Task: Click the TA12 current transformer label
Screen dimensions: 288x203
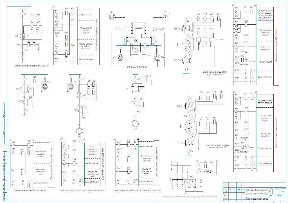Action: (x=136, y=40)
